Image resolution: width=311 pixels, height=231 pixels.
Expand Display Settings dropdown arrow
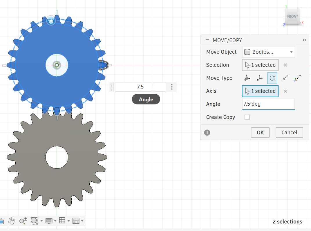click(x=55, y=221)
